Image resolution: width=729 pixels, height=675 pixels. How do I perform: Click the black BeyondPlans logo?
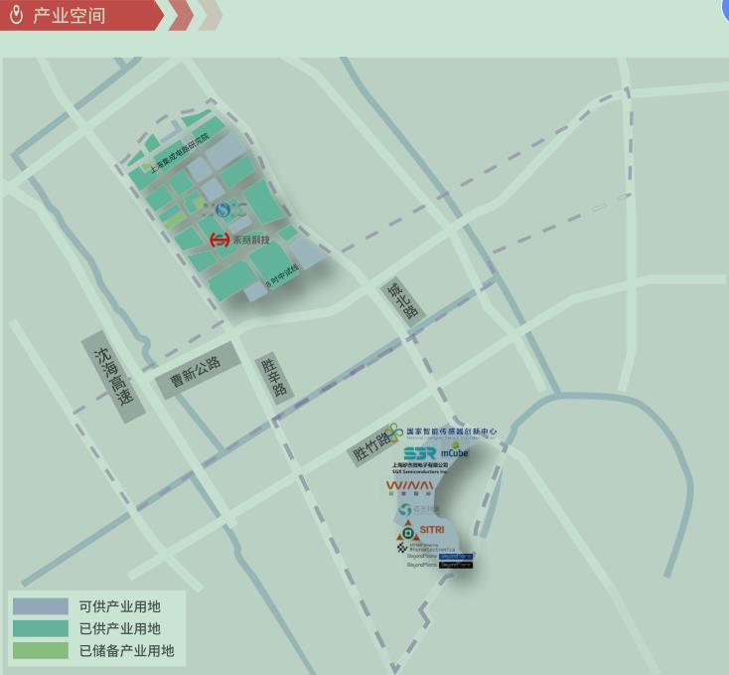tap(456, 565)
